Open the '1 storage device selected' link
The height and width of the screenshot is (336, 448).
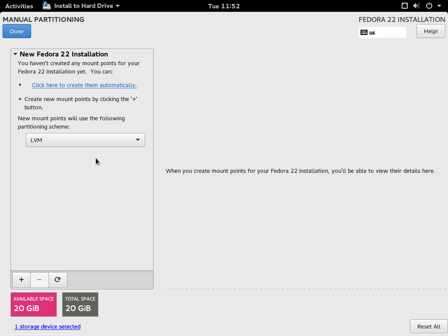click(x=47, y=326)
